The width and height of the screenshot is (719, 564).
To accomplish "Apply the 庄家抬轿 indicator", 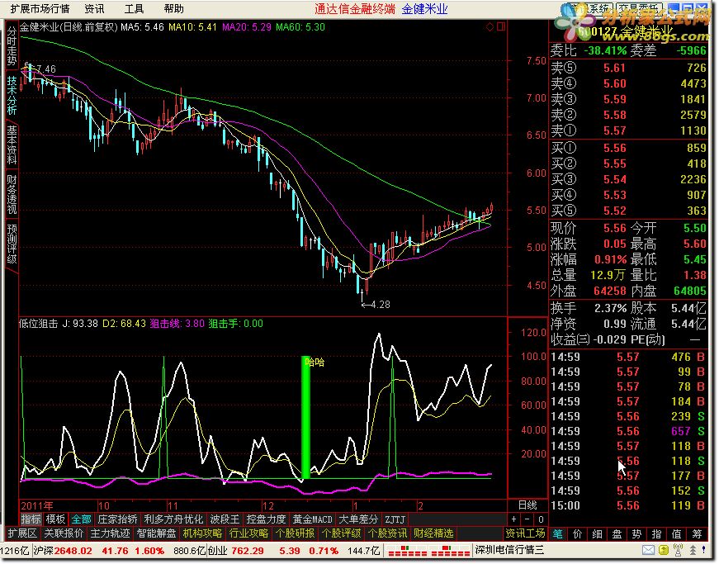I will pyautogui.click(x=117, y=519).
